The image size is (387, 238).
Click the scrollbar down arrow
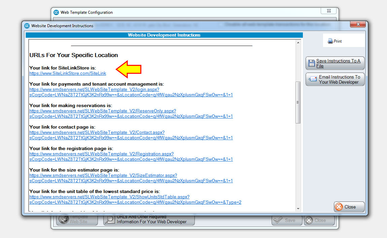click(298, 208)
